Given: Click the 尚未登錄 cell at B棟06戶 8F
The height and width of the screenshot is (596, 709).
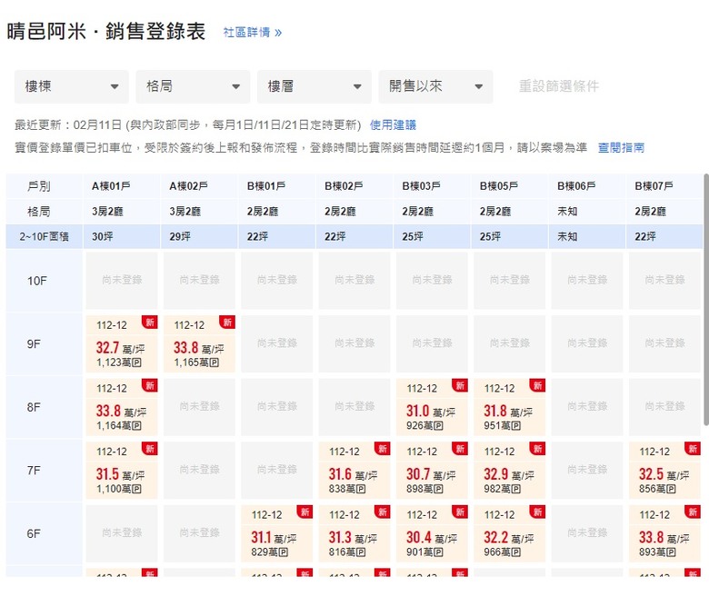Looking at the screenshot, I should tap(587, 407).
